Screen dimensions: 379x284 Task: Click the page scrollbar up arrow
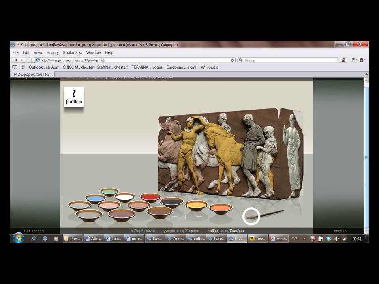[x=366, y=80]
